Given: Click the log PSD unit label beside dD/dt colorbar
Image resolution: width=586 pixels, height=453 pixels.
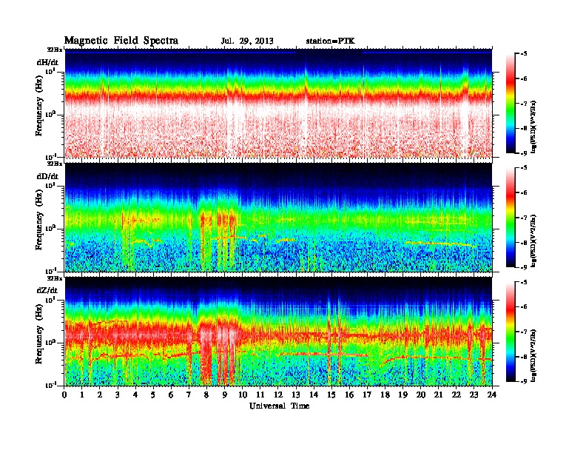Looking at the screenshot, I should pyautogui.click(x=534, y=241).
